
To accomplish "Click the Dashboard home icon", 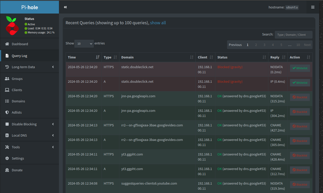I will [x=7, y=44].
